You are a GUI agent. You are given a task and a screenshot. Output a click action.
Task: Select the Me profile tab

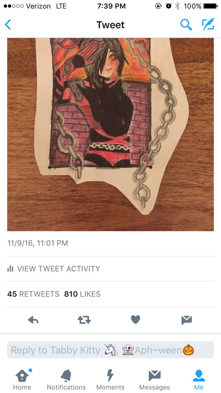(x=199, y=380)
